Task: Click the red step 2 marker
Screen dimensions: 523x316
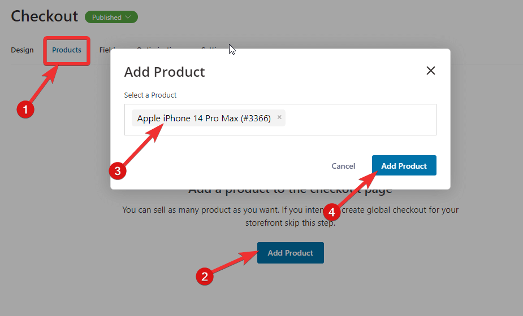Action: click(205, 276)
